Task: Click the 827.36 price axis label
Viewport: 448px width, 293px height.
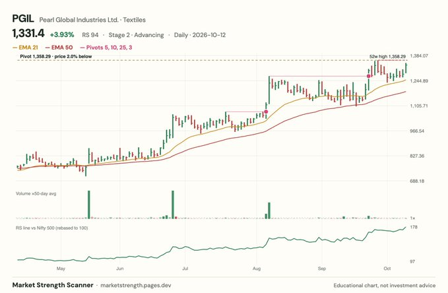Action: pyautogui.click(x=417, y=156)
